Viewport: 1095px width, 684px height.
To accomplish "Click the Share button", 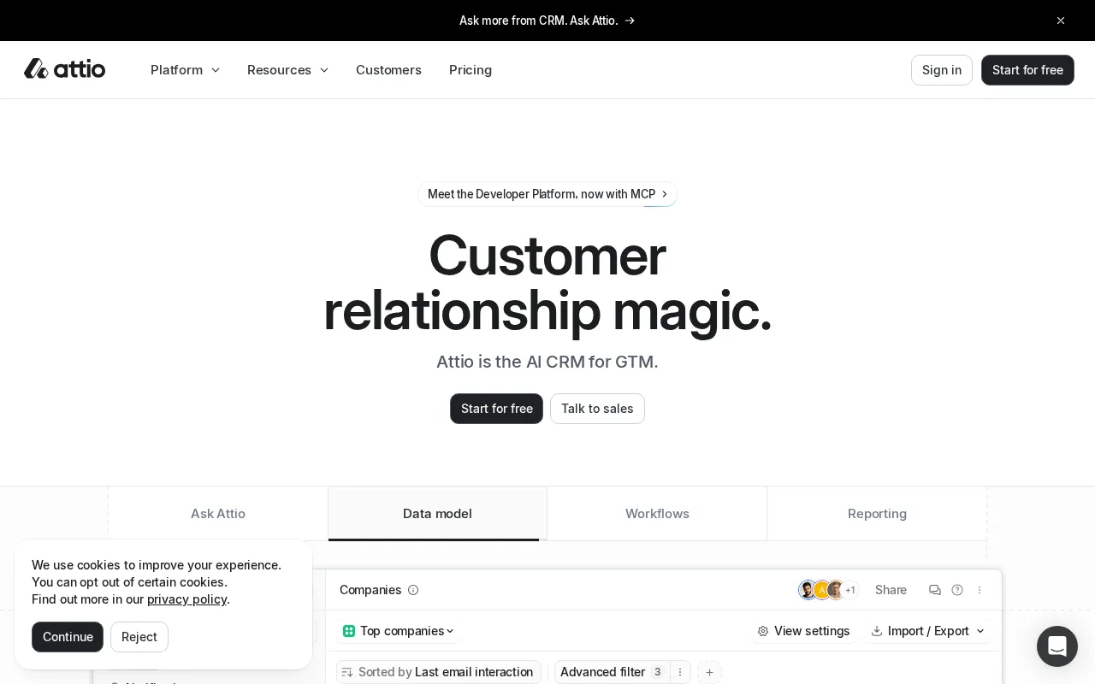I will (x=891, y=590).
